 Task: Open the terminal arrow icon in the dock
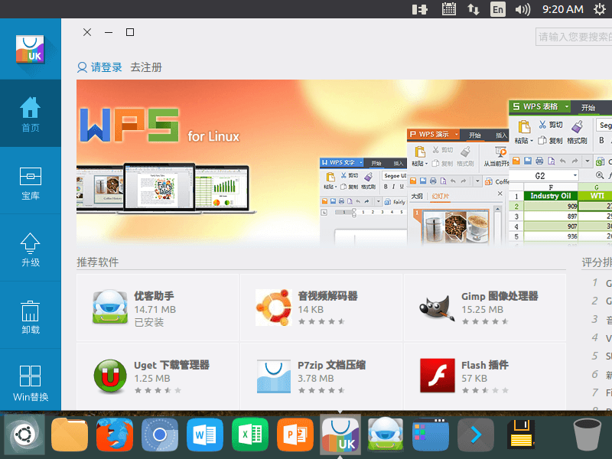475,435
